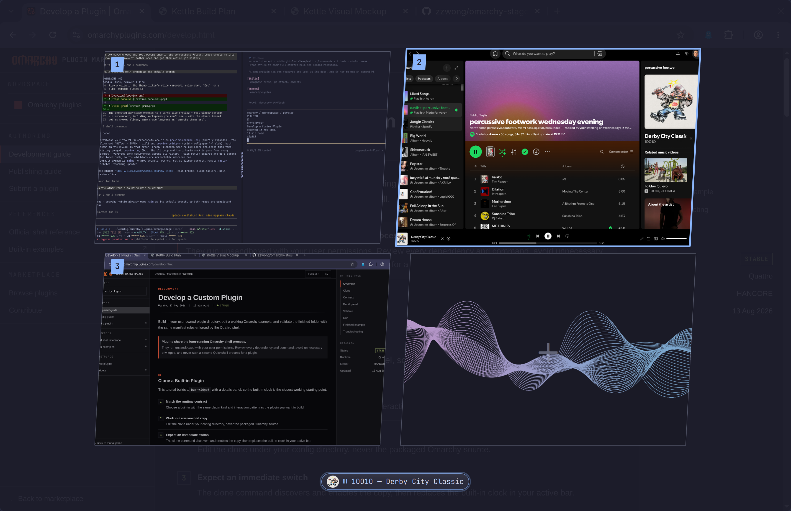Toggle shuffle in the bottom player bar
The width and height of the screenshot is (791, 511).
528,236
